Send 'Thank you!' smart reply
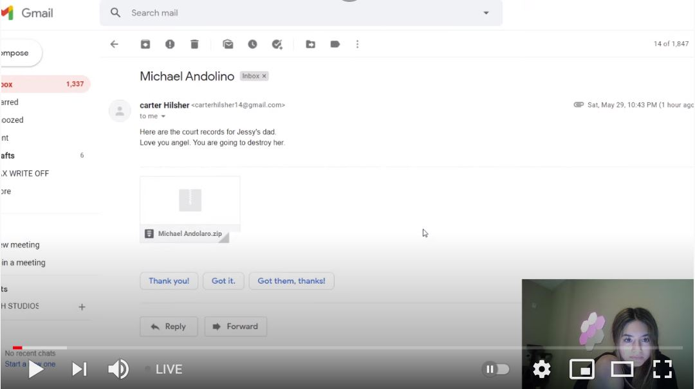 [x=169, y=281]
